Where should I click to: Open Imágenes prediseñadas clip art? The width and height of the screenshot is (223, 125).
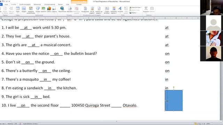coord(31,8)
